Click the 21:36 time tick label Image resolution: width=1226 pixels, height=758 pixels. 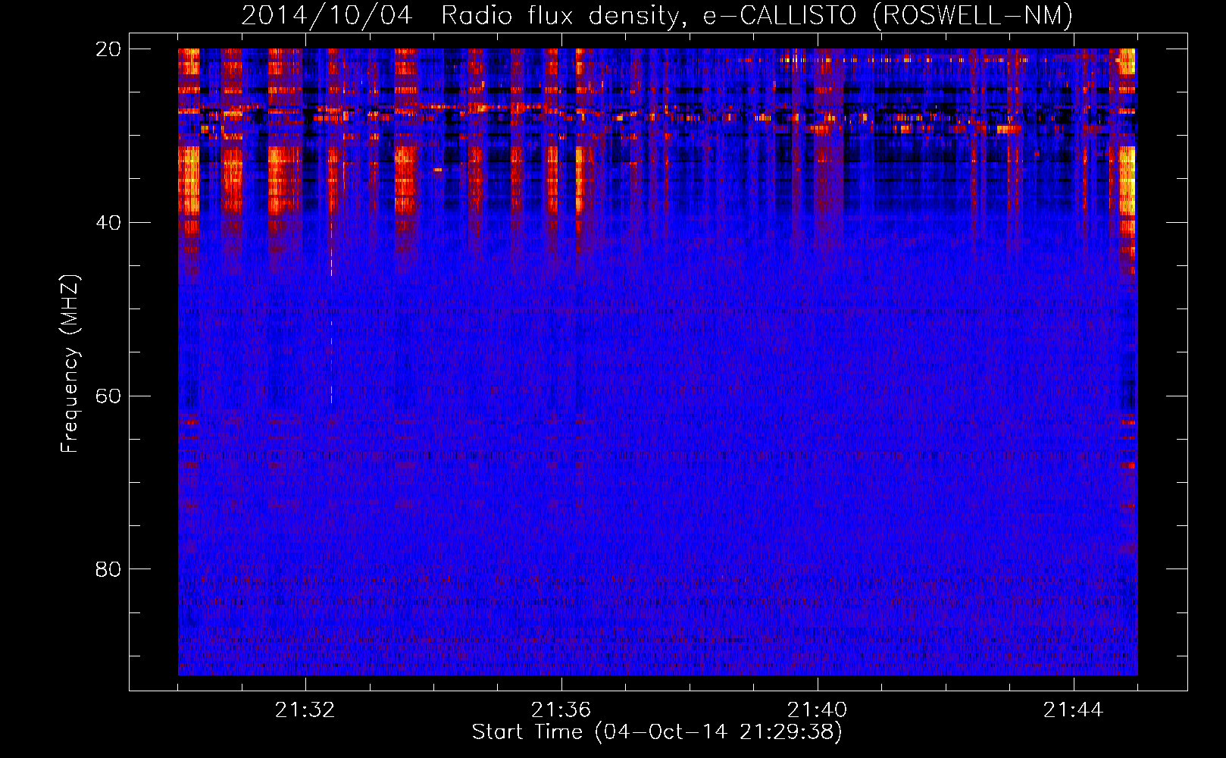(561, 710)
